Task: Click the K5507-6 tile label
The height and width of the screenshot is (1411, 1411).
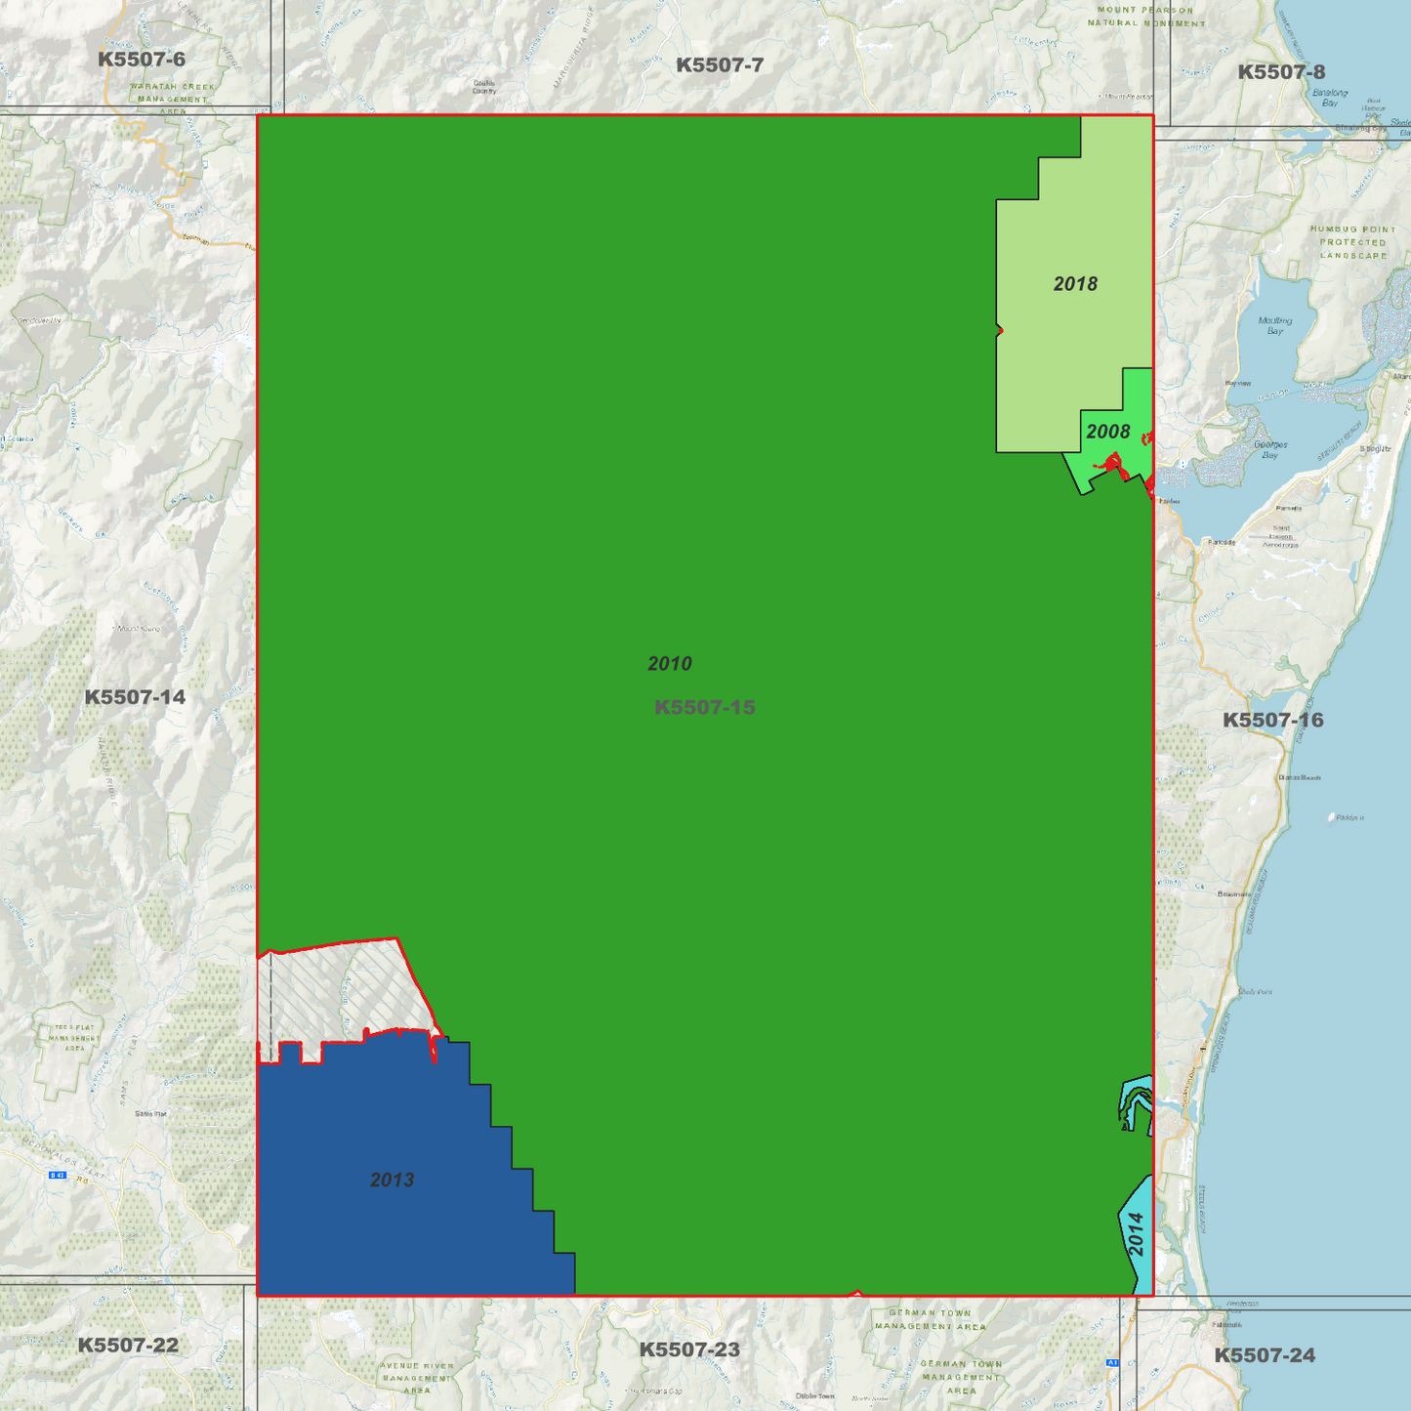Action: click(142, 60)
